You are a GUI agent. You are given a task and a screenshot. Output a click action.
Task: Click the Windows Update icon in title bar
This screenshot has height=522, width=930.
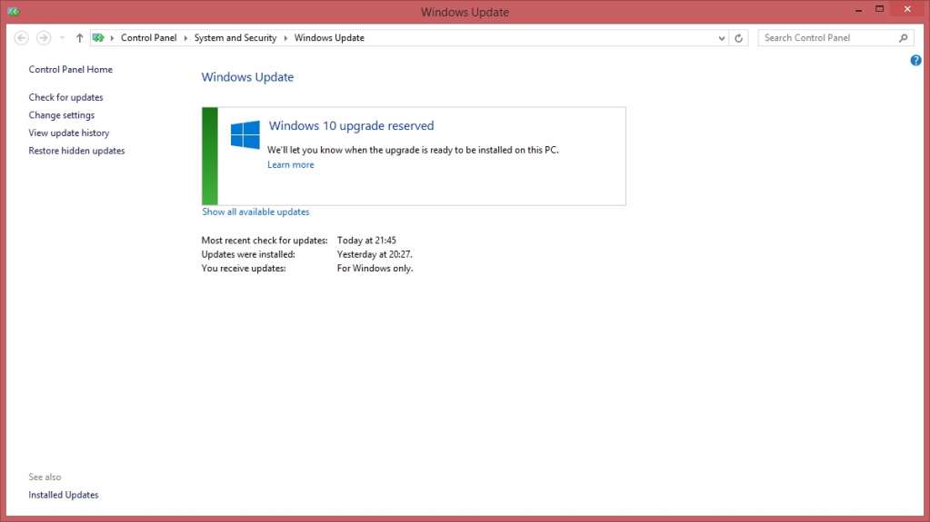pyautogui.click(x=13, y=12)
